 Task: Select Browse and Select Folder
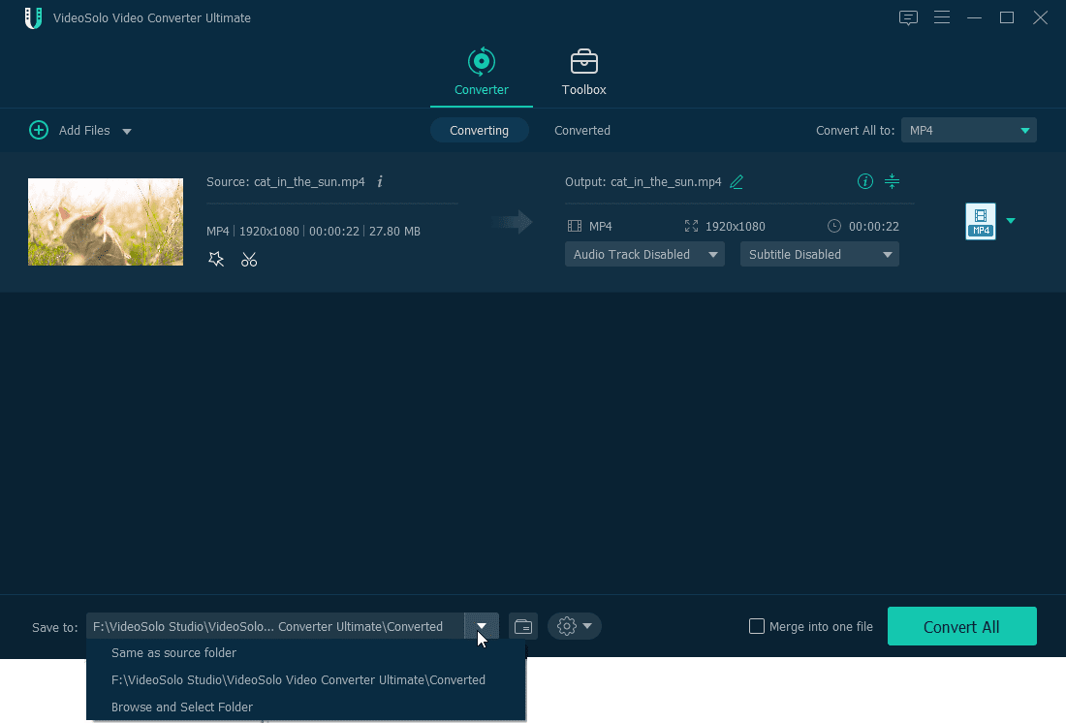181,707
